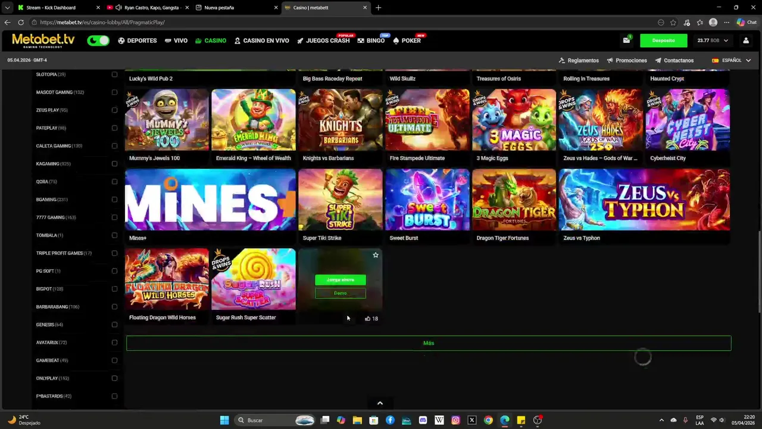Check the CALETA GAMING provider checkbox
762x429 pixels.
pyautogui.click(x=114, y=146)
